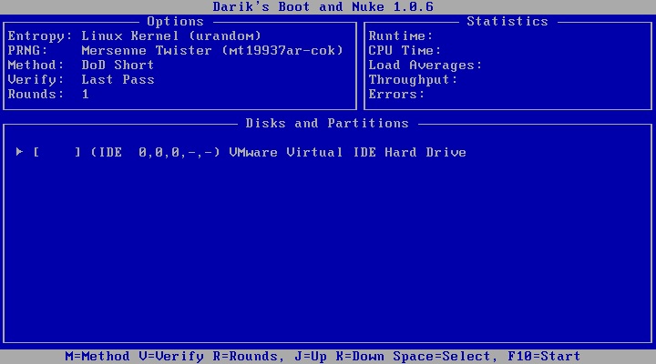Click the Method value DoD Short
Viewport: 656px width, 364px height.
coord(118,66)
